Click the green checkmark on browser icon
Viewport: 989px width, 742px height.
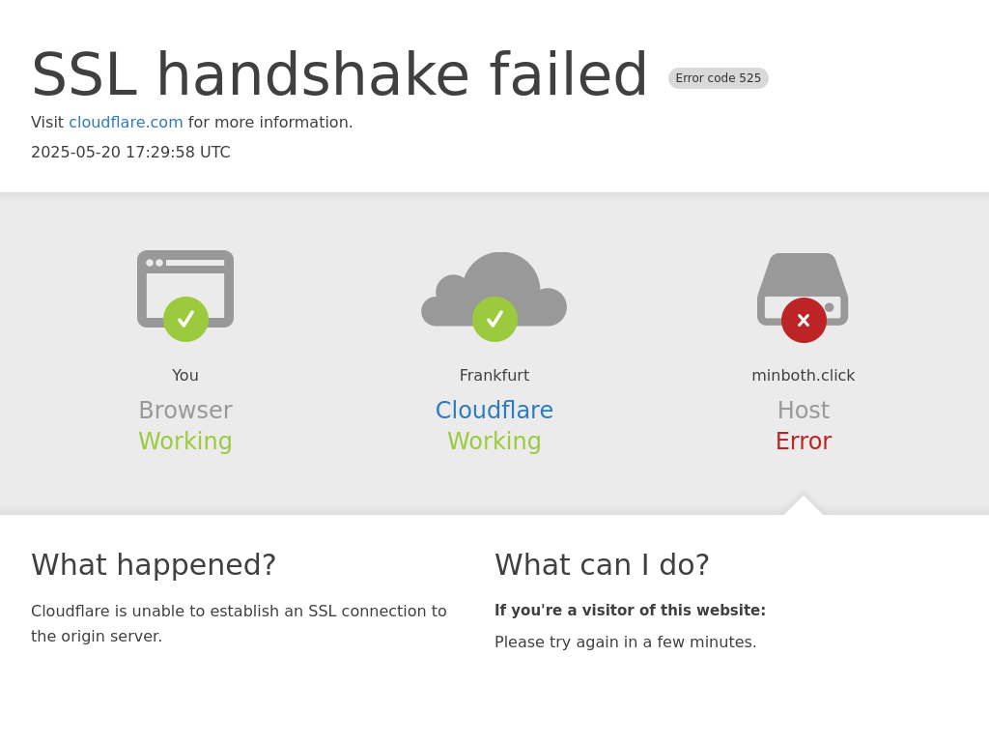(x=186, y=319)
